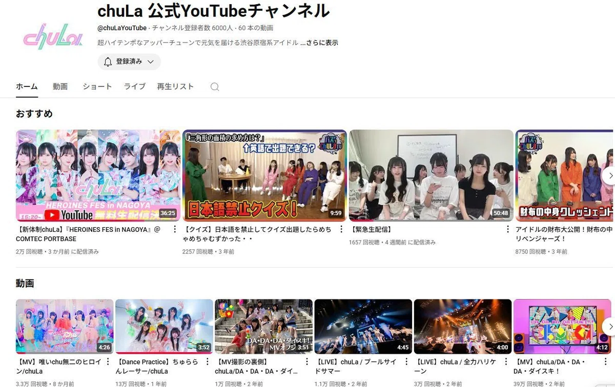The height and width of the screenshot is (387, 615).
Task: Click the 50:48 duration badge
Action: (501, 213)
